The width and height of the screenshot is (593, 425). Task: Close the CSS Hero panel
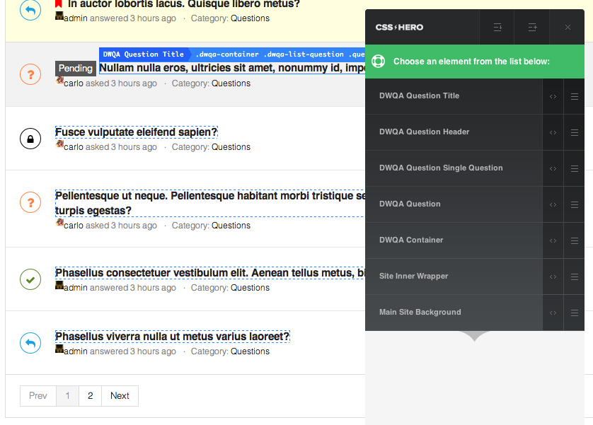click(x=568, y=27)
